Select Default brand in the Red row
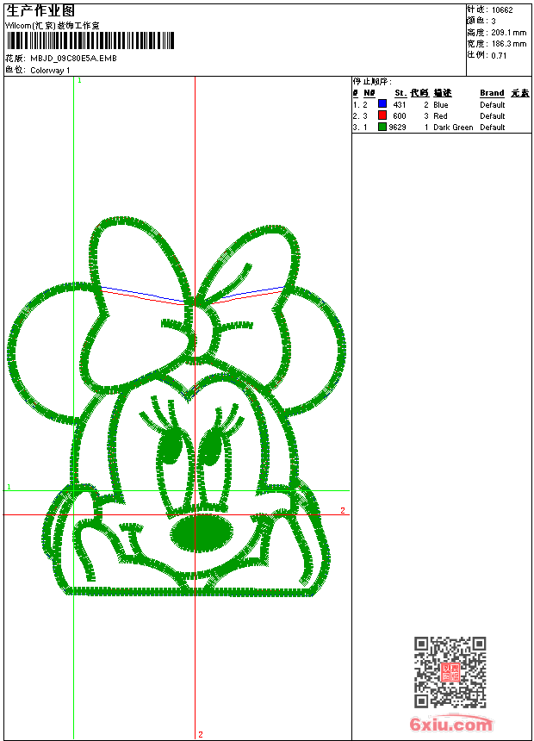This screenshot has width=534, height=741. pyautogui.click(x=493, y=115)
